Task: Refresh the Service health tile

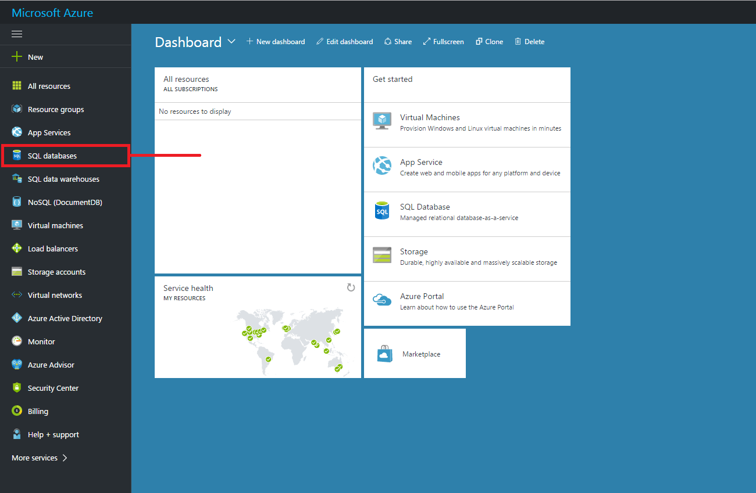Action: 351,287
